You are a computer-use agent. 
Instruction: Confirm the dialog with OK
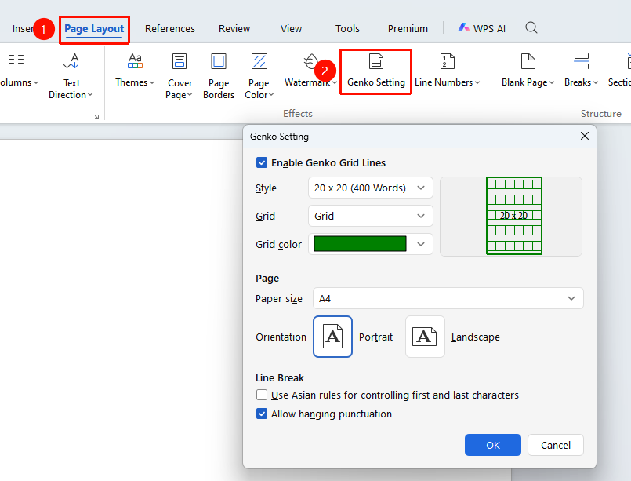[492, 445]
